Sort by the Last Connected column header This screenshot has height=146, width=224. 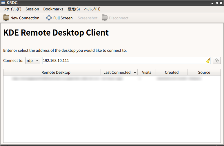(x=119, y=72)
